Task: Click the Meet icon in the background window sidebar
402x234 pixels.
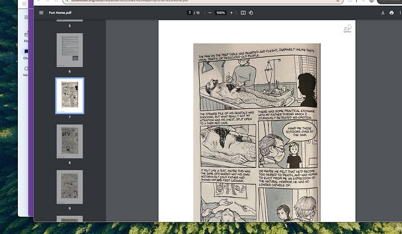Action: (x=26, y=69)
